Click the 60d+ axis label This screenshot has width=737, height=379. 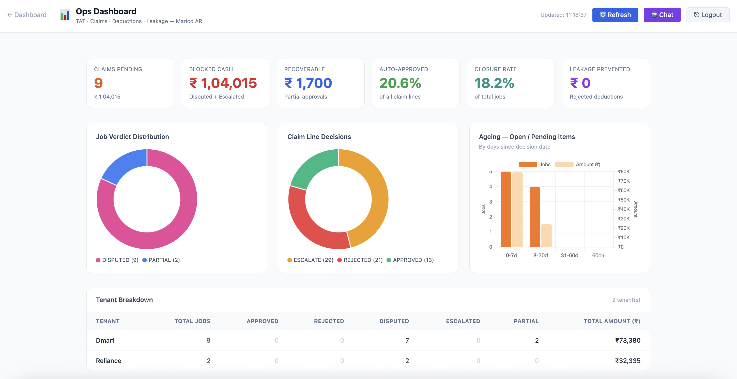(598, 255)
